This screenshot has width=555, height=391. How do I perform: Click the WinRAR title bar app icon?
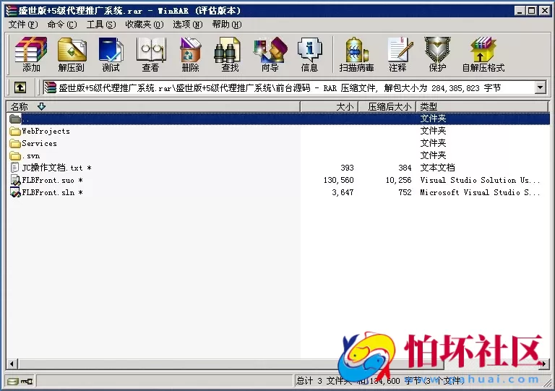11,11
